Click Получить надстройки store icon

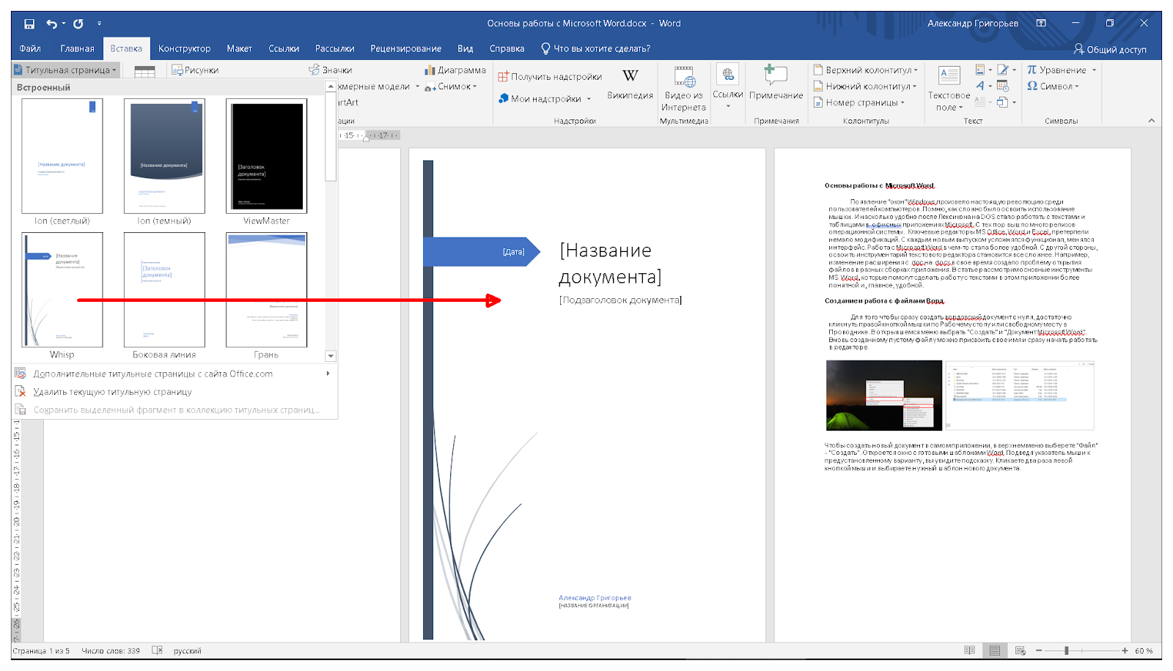pyautogui.click(x=504, y=77)
